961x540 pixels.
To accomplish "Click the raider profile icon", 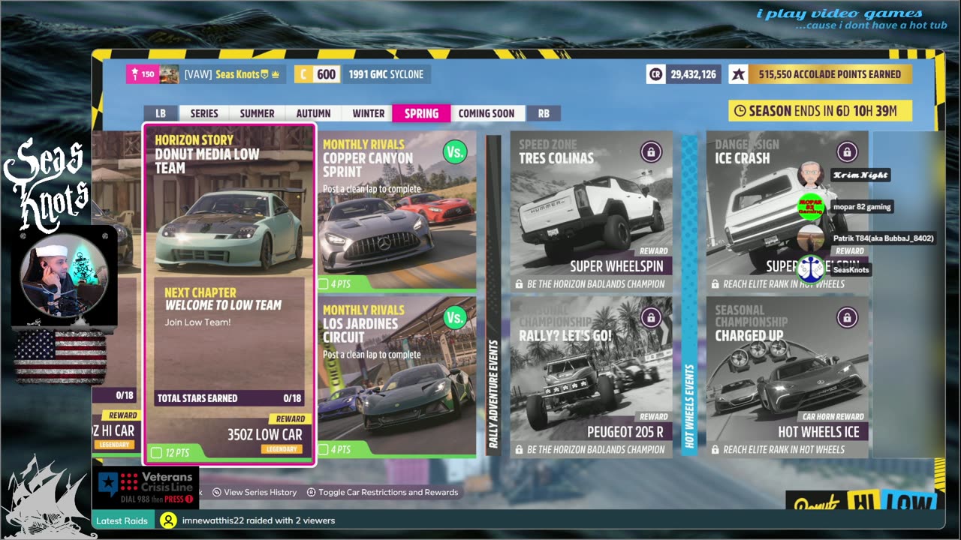I will [x=169, y=520].
